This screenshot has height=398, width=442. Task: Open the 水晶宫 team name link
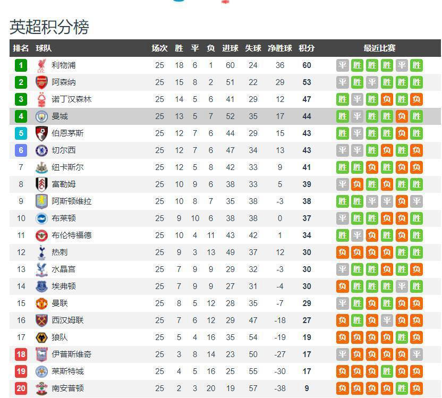(64, 269)
